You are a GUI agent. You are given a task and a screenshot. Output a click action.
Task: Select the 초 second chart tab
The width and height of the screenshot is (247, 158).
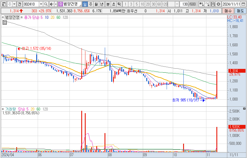[114, 4]
